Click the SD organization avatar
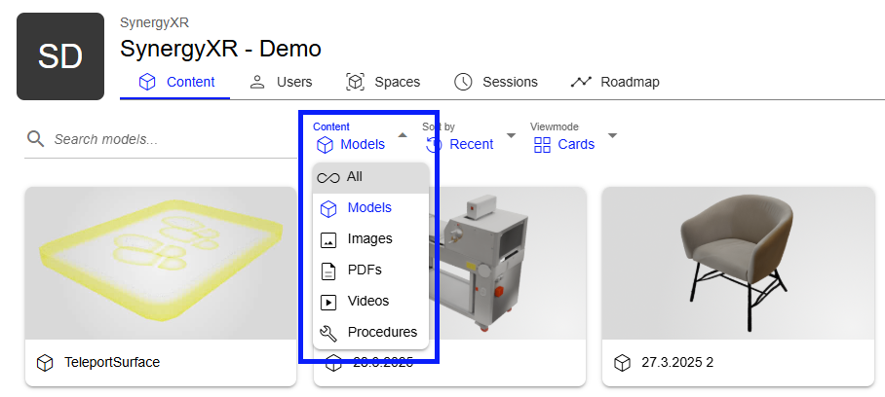Viewport: 885px width, 397px height. click(60, 56)
